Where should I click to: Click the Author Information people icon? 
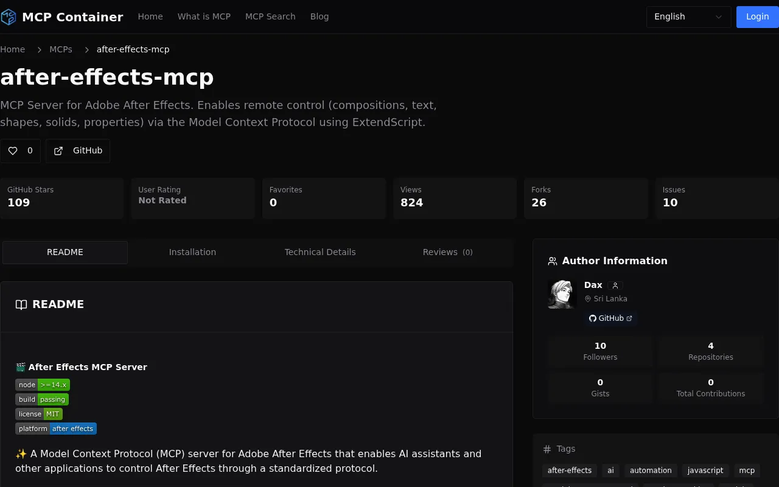[x=553, y=261]
